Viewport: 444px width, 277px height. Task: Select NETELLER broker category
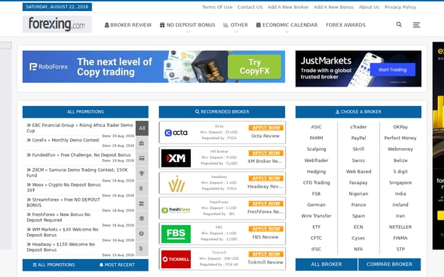pyautogui.click(x=400, y=227)
